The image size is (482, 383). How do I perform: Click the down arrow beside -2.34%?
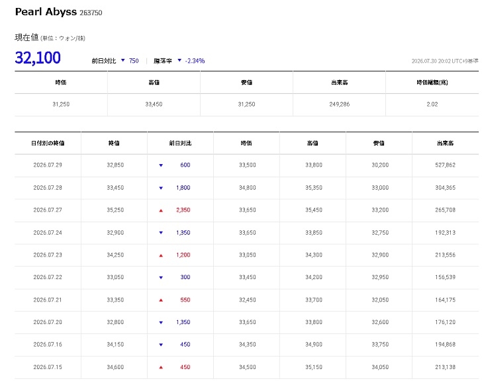tap(179, 60)
